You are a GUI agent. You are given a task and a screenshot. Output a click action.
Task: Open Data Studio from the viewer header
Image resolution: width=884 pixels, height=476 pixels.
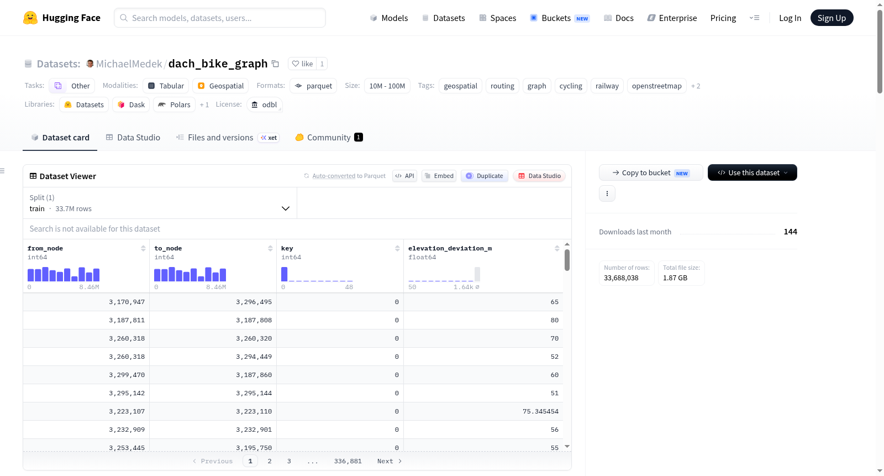(539, 176)
